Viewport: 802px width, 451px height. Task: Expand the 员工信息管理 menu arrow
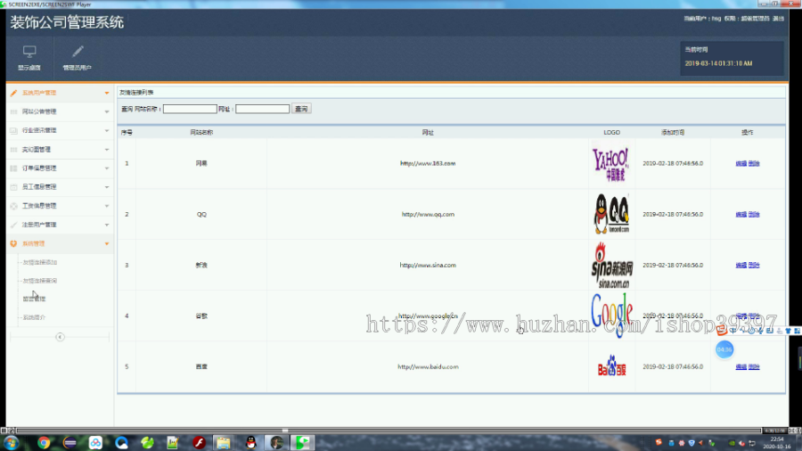point(107,187)
